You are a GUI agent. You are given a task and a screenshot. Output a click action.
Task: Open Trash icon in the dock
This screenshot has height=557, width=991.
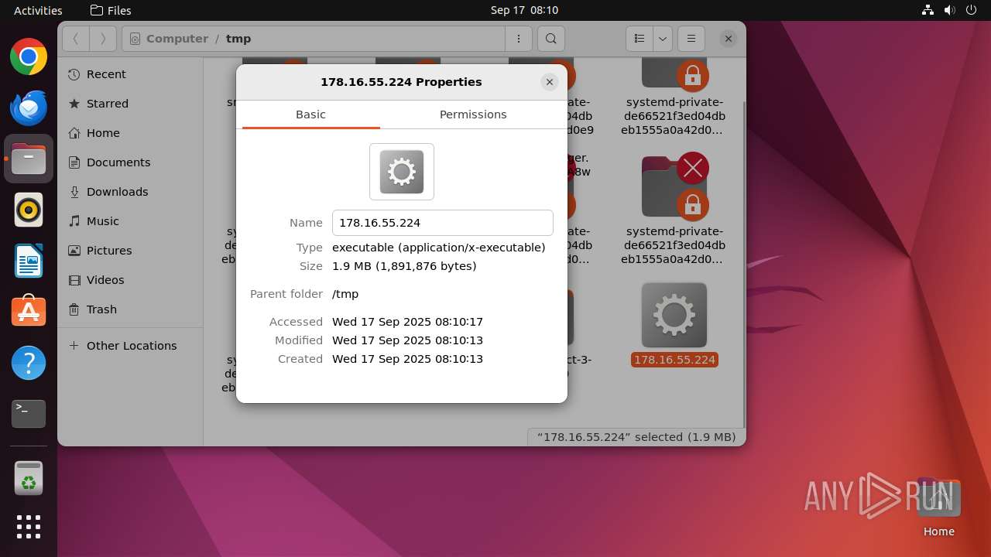pos(29,478)
